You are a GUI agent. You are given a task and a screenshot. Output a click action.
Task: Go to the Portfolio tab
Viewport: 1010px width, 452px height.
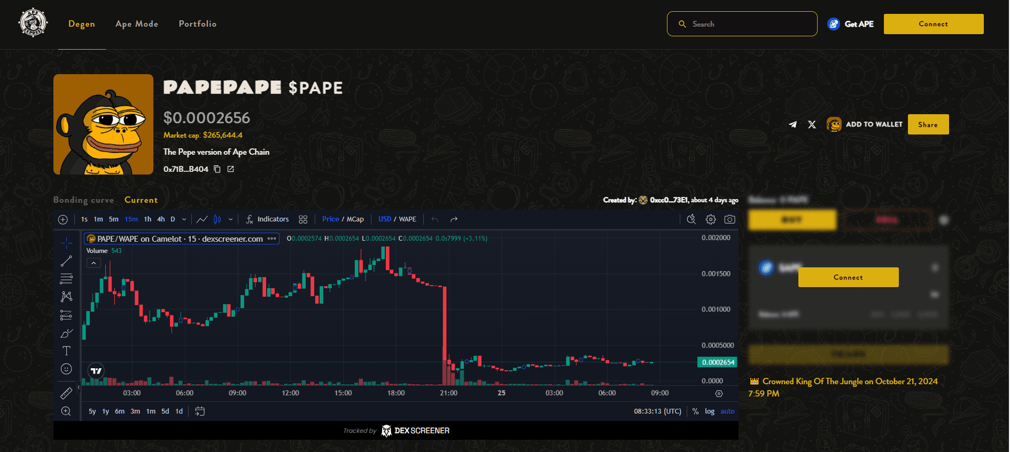[198, 24]
